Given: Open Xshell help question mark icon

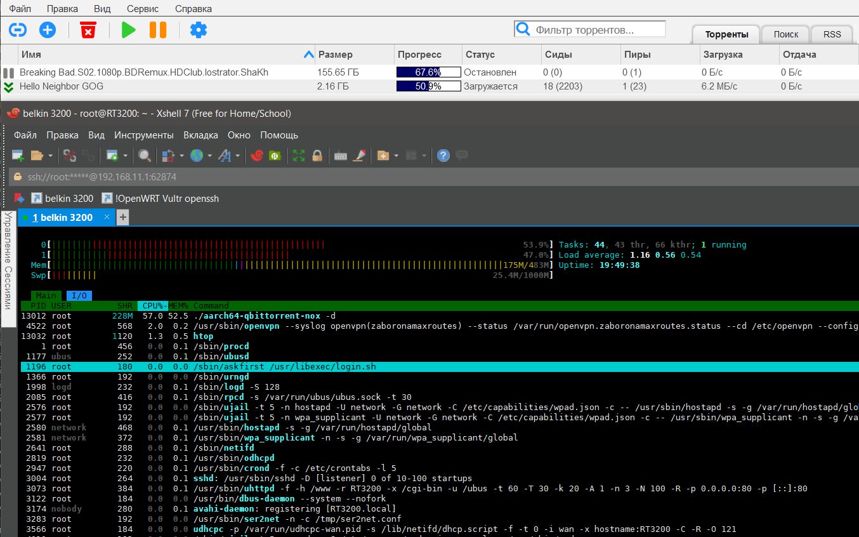Looking at the screenshot, I should pyautogui.click(x=443, y=156).
